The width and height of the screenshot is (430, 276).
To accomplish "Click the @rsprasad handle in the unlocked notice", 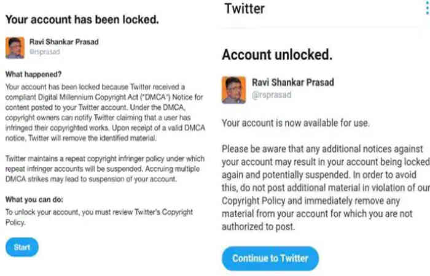I will (271, 95).
